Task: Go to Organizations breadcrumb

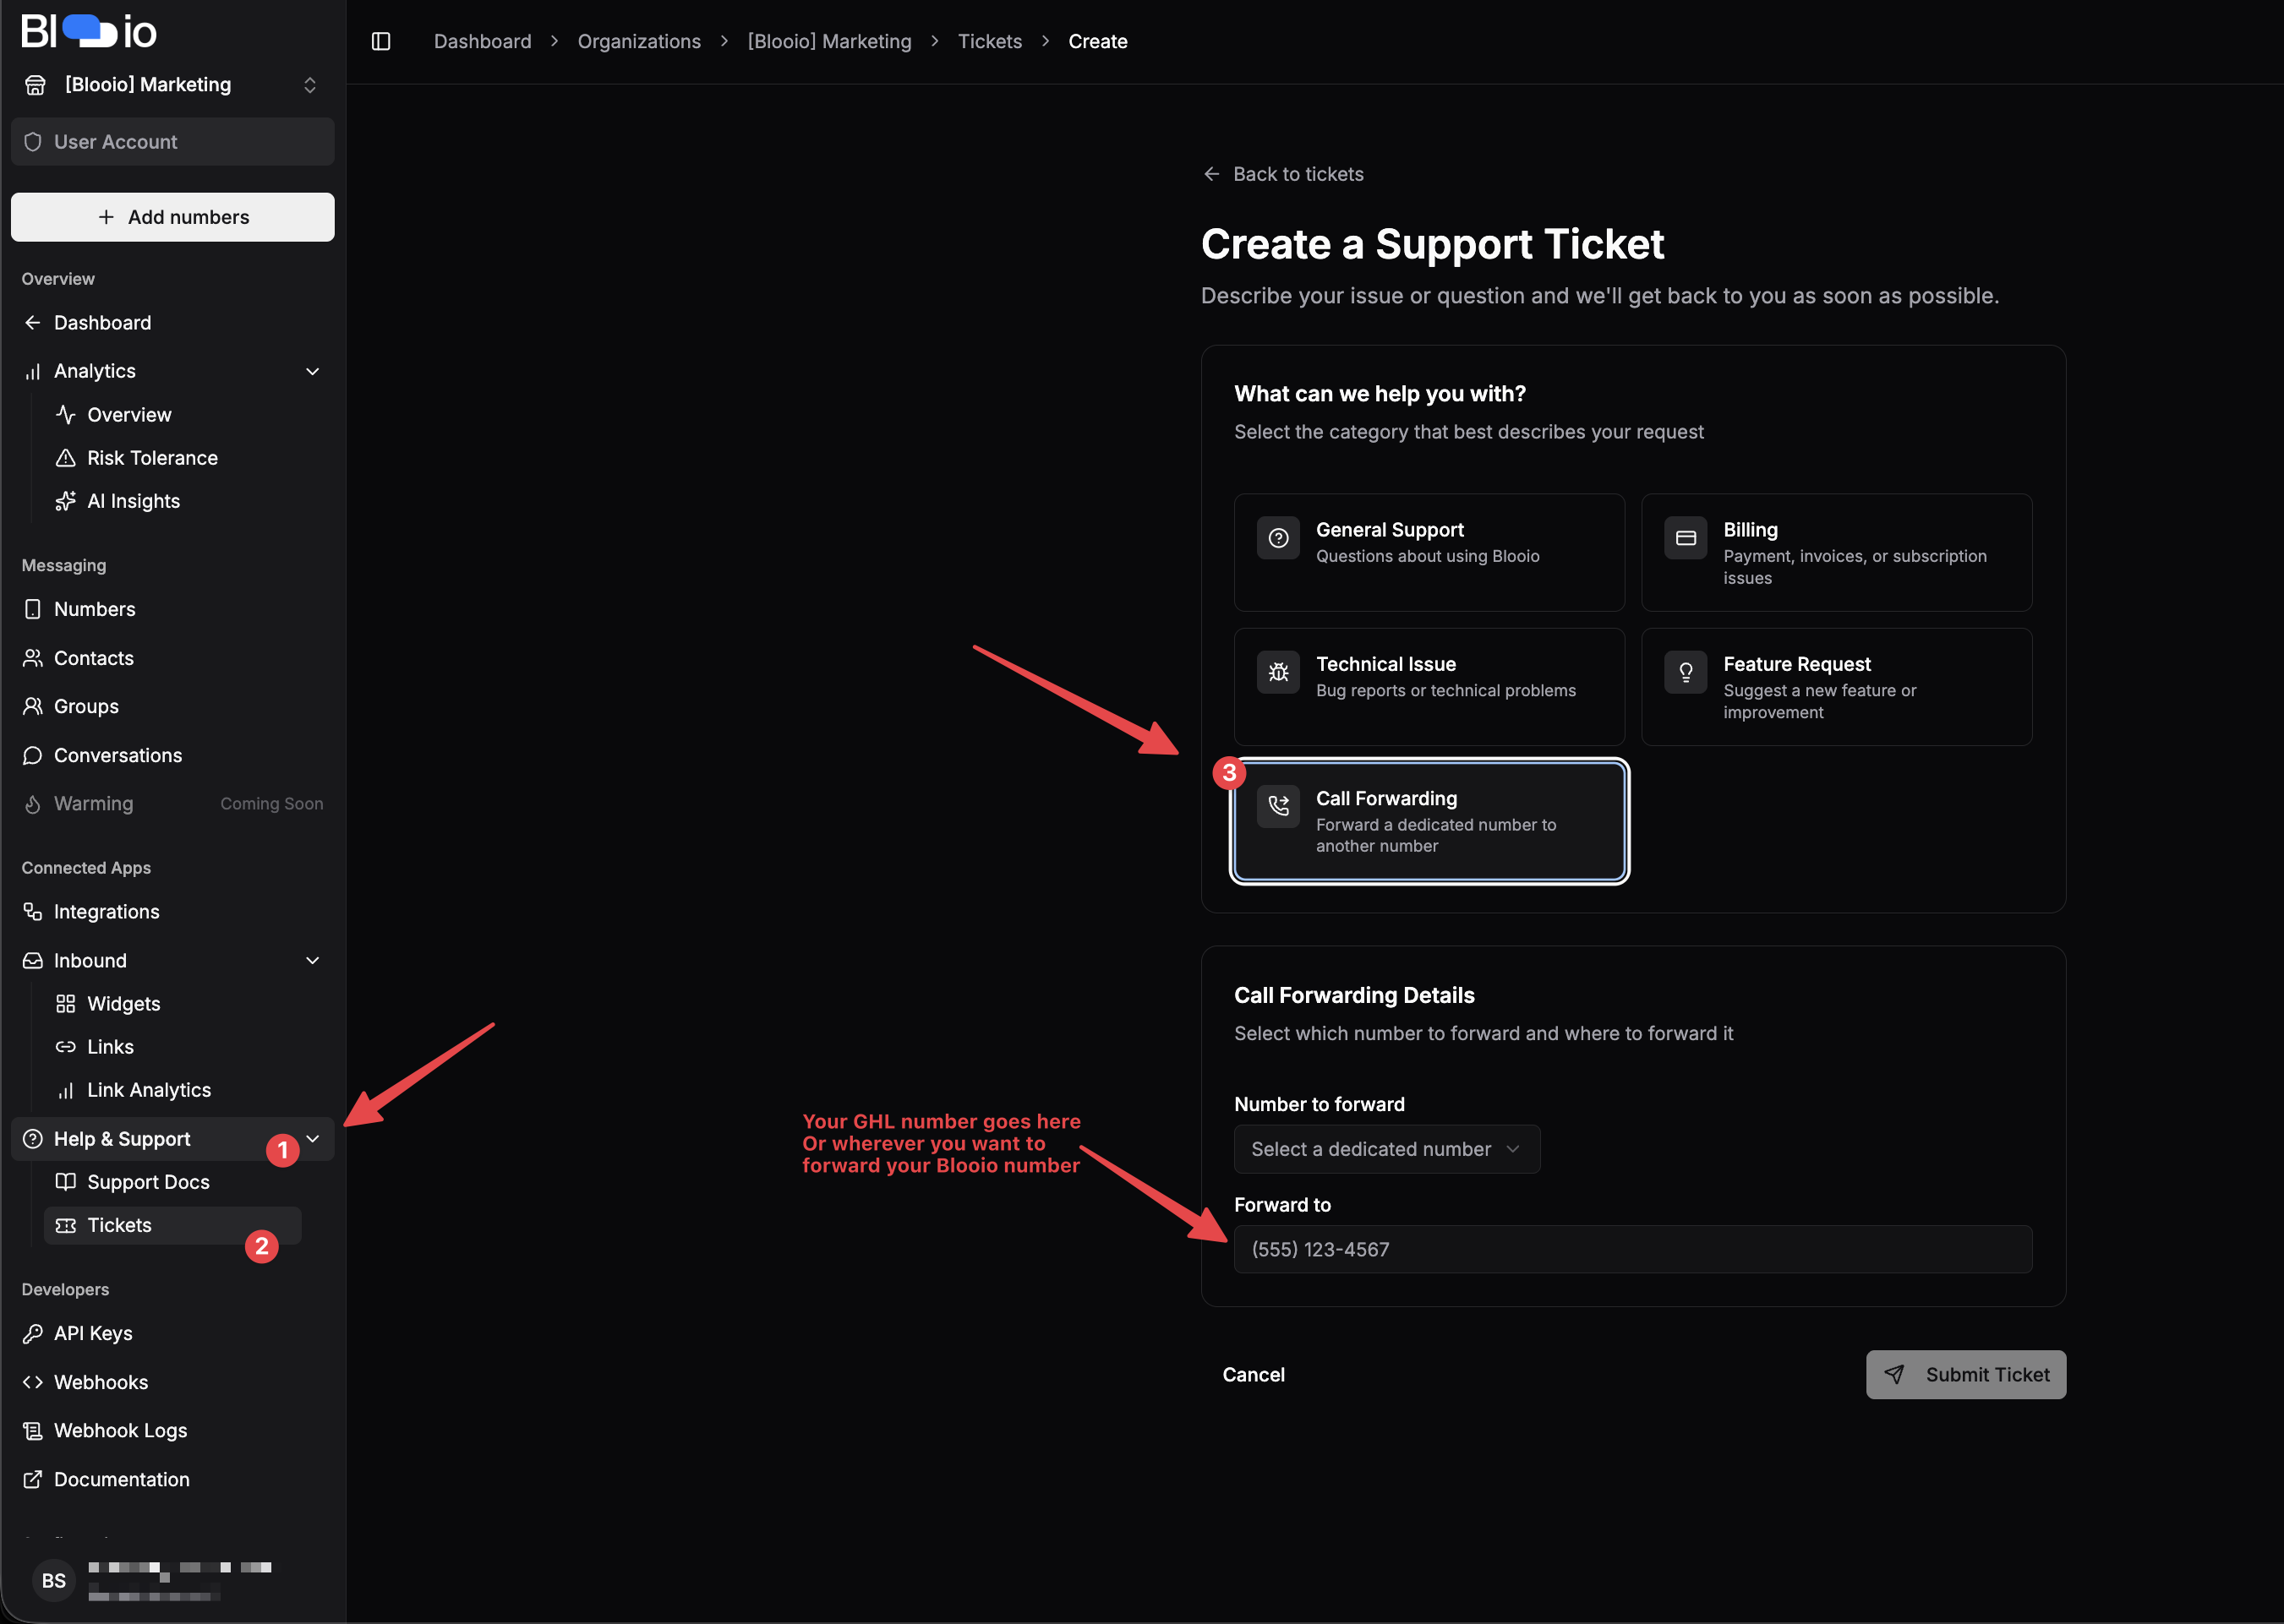Action: (639, 41)
